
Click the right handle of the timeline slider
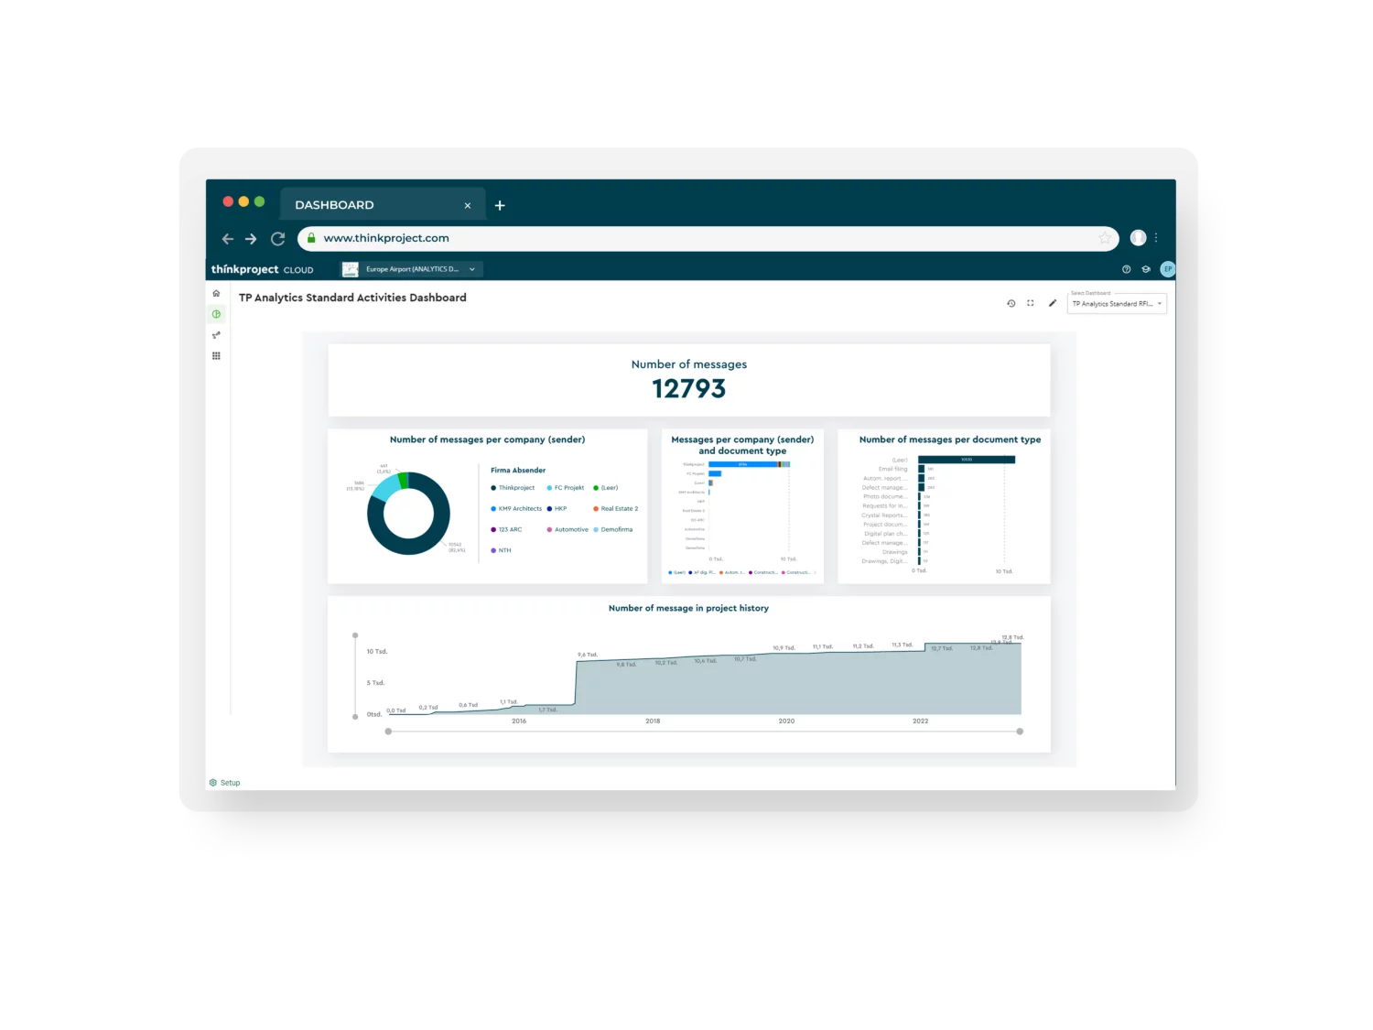click(1020, 732)
